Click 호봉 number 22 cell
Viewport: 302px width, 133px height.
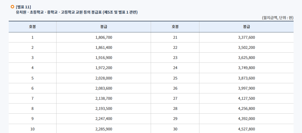coord(175,47)
